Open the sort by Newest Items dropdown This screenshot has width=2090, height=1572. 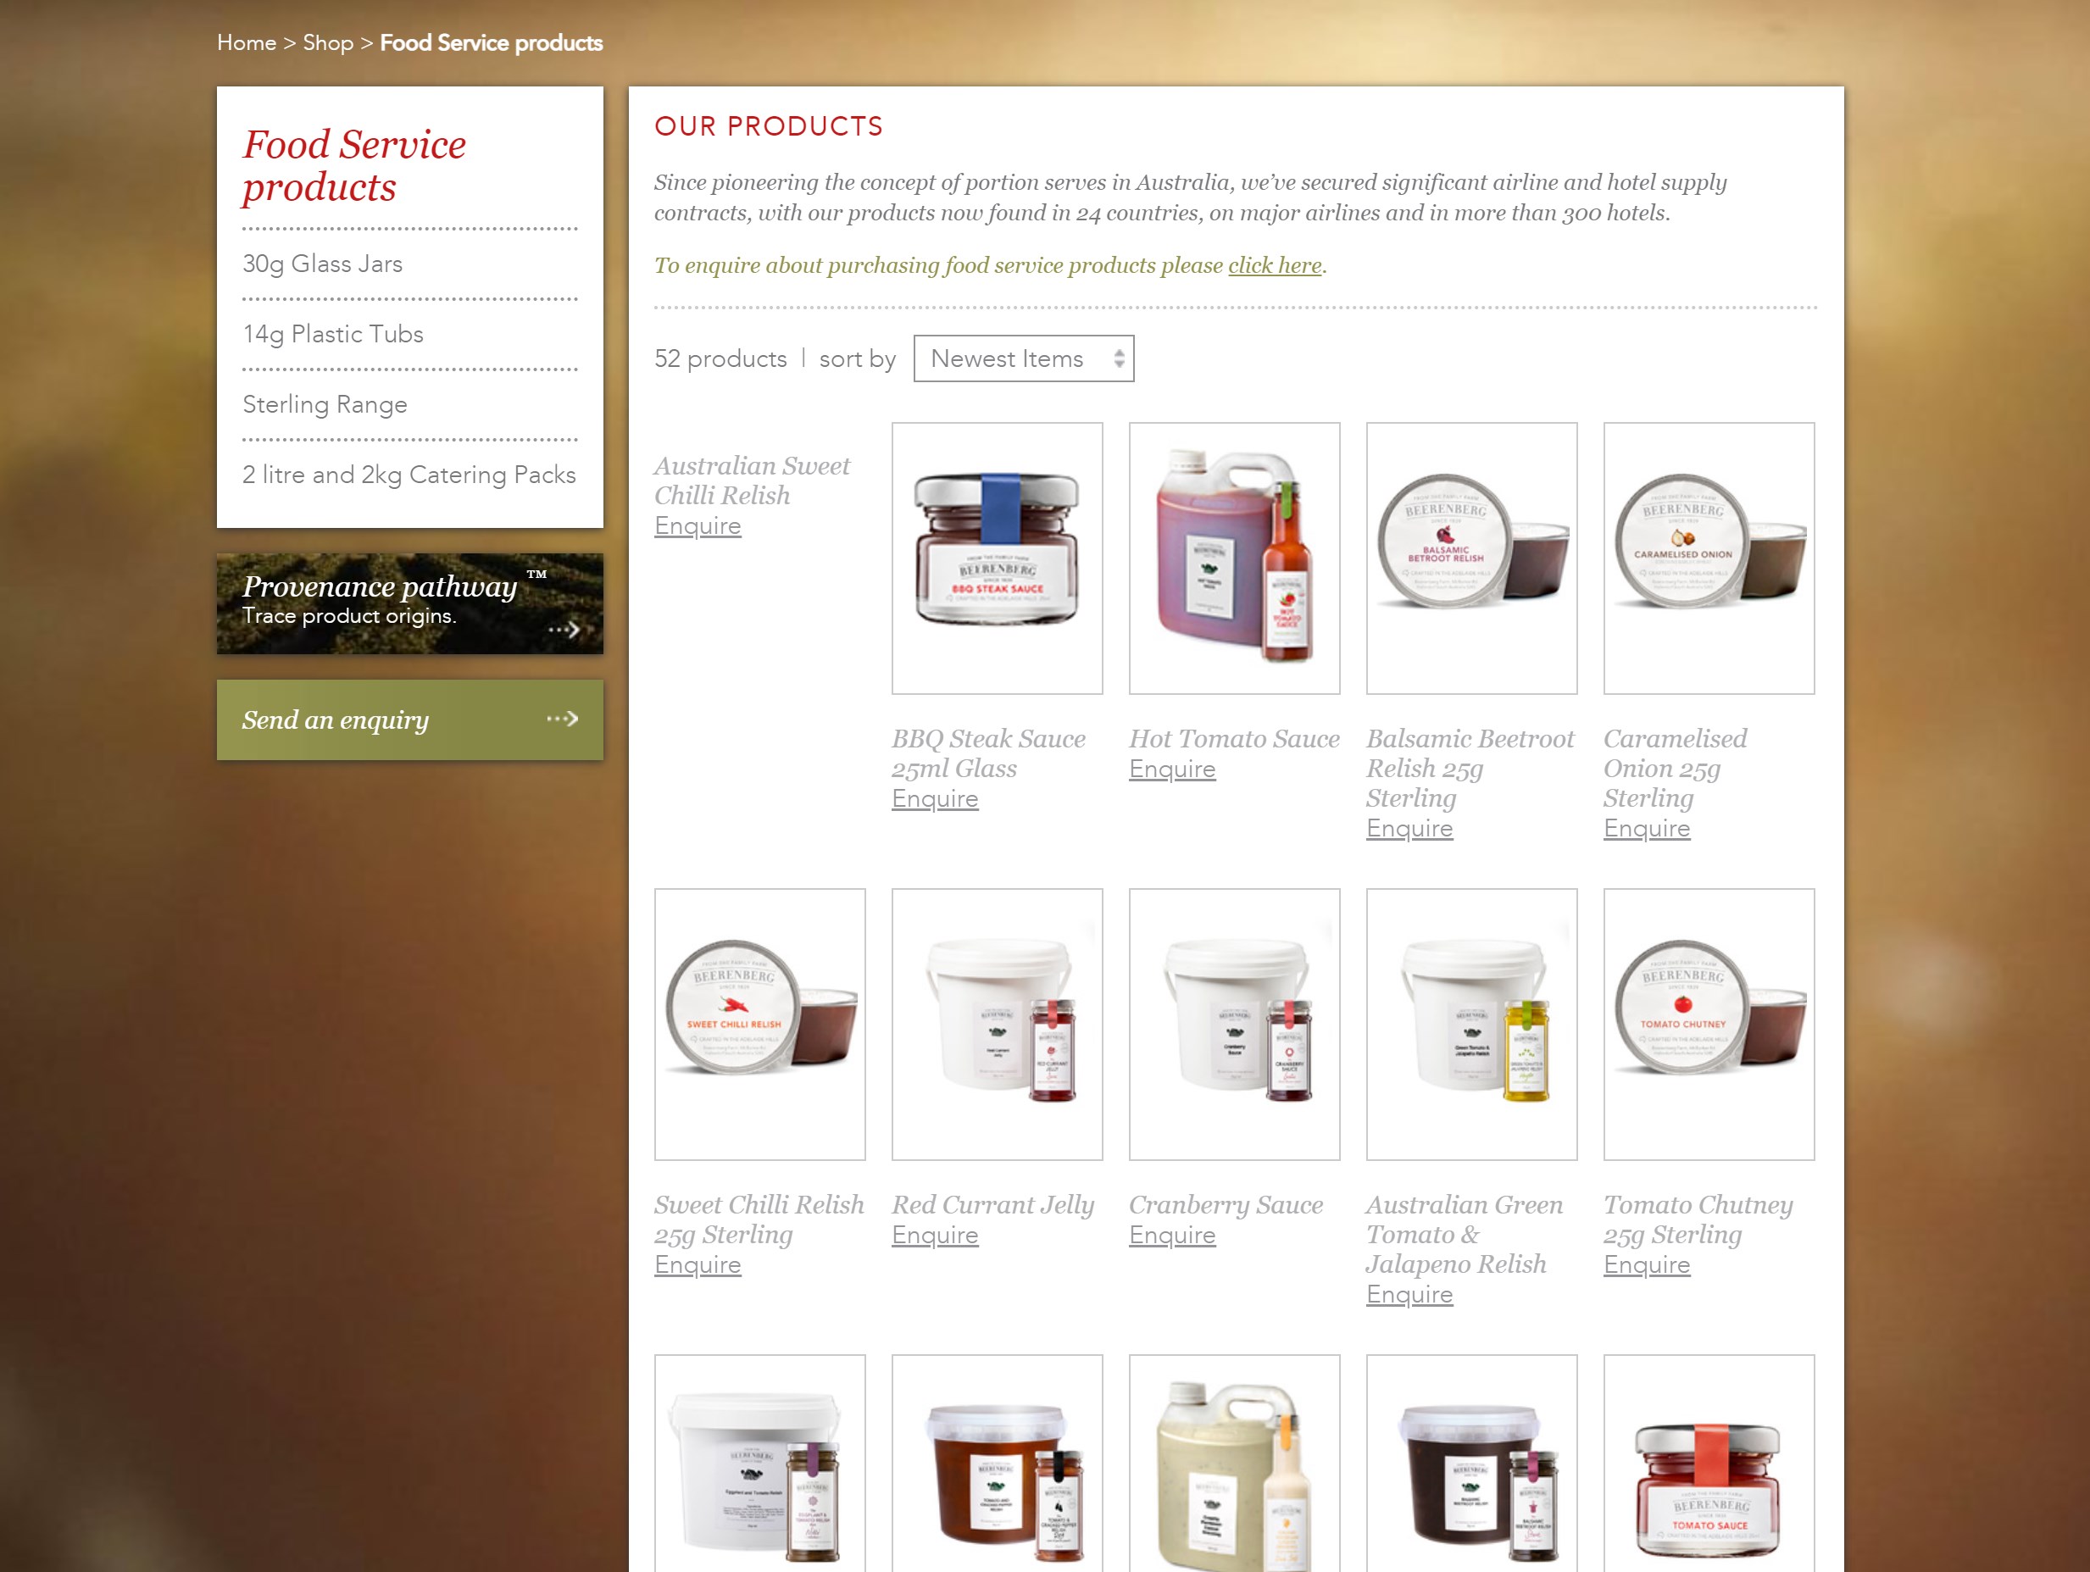click(x=1022, y=359)
